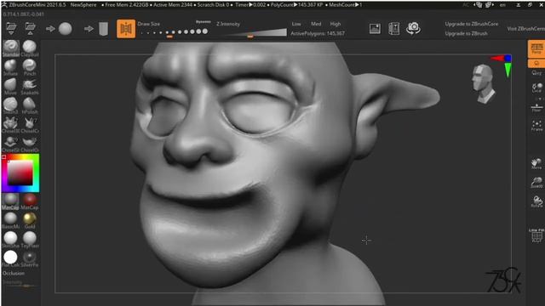The height and width of the screenshot is (306, 545).
Task: Select the lower-left Chisel brush
Action: (x=11, y=144)
